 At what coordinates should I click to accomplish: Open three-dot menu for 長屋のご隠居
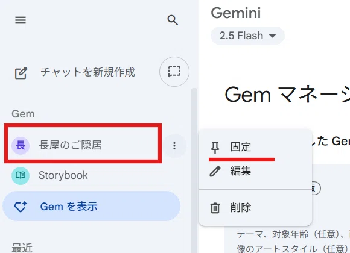174,146
